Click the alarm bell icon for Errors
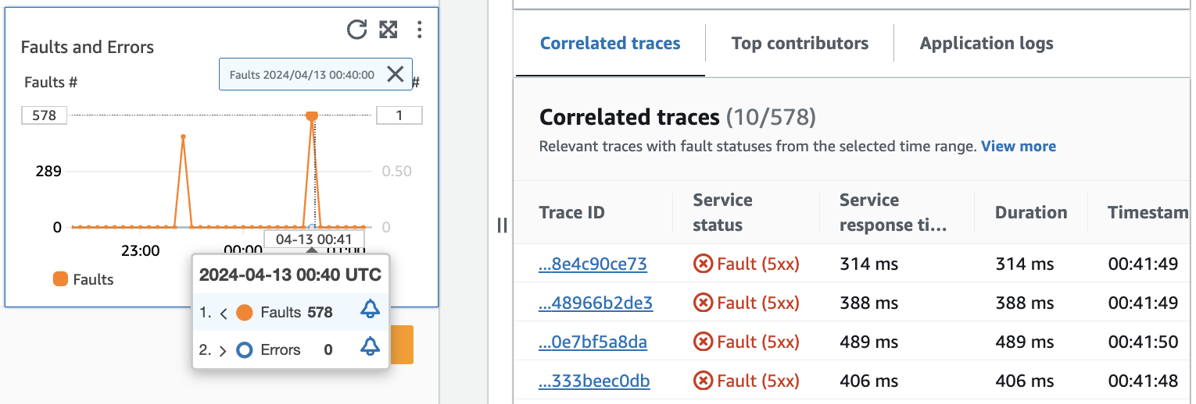The height and width of the screenshot is (404, 1196). [370, 348]
